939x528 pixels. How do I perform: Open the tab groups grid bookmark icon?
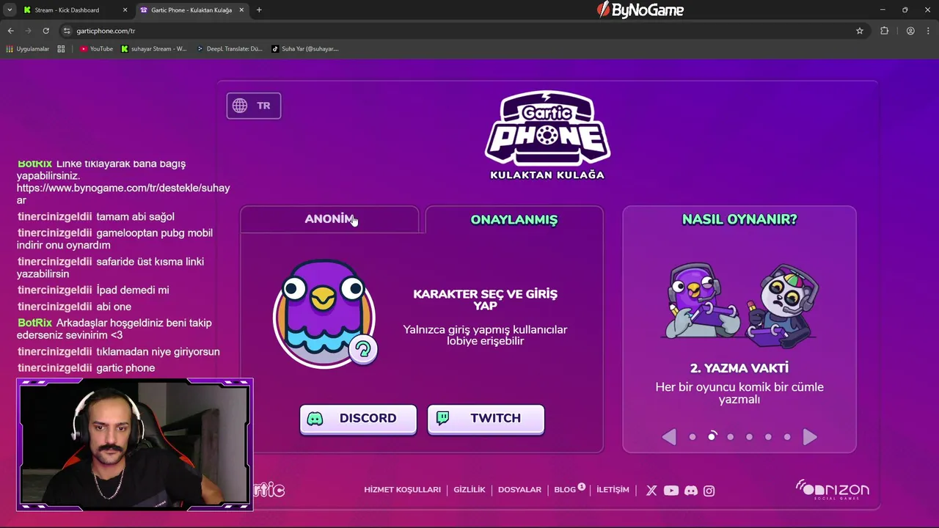point(61,49)
